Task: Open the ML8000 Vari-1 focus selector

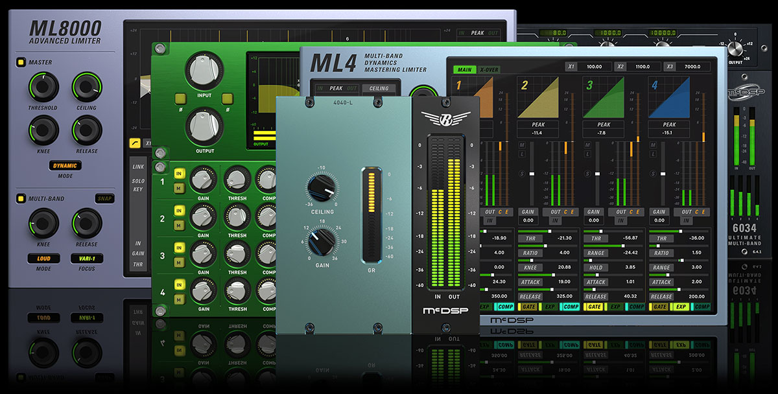Action: (86, 259)
